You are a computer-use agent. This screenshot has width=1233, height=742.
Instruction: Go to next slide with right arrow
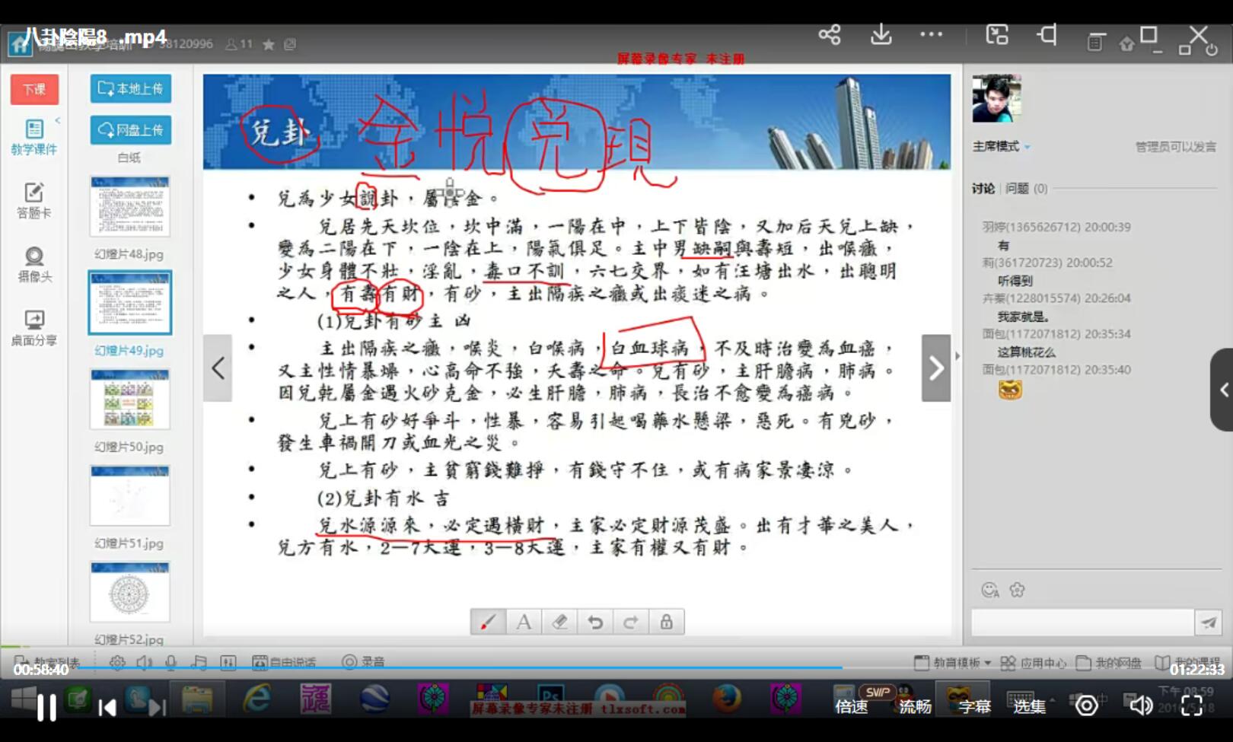click(x=935, y=368)
